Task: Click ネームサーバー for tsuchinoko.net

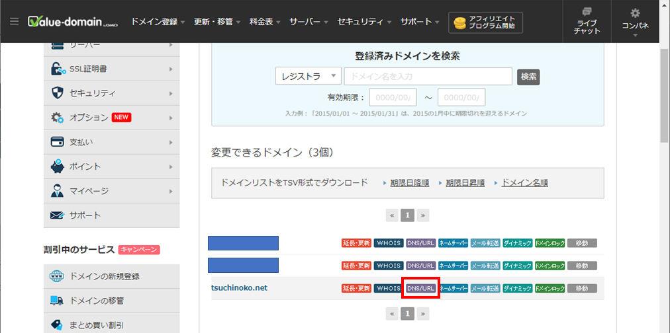Action: (454, 289)
